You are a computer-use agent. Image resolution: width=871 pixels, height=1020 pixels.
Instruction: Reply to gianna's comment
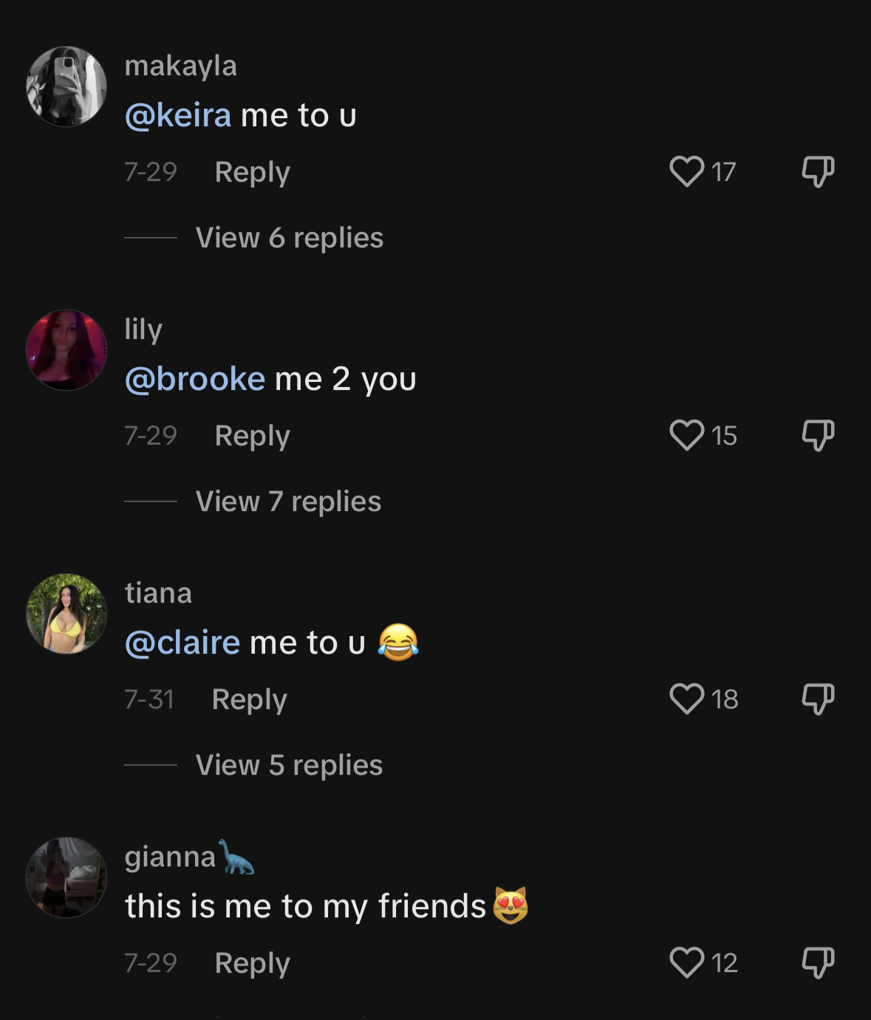pyautogui.click(x=252, y=964)
